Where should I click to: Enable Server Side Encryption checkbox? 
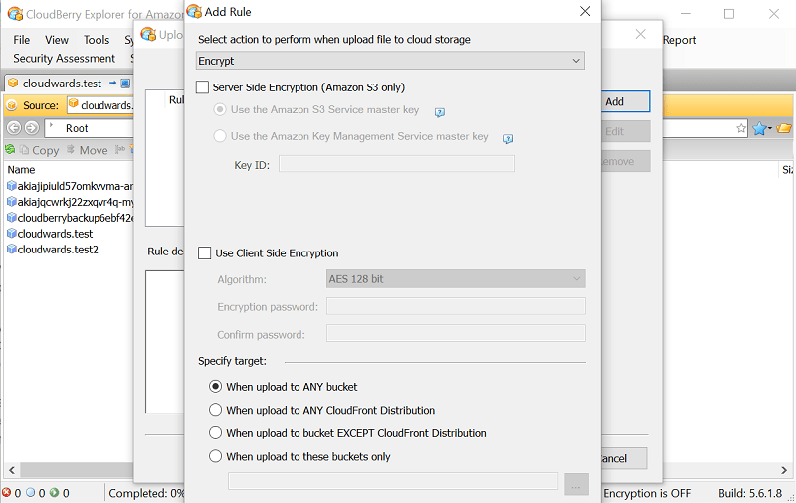[x=203, y=87]
